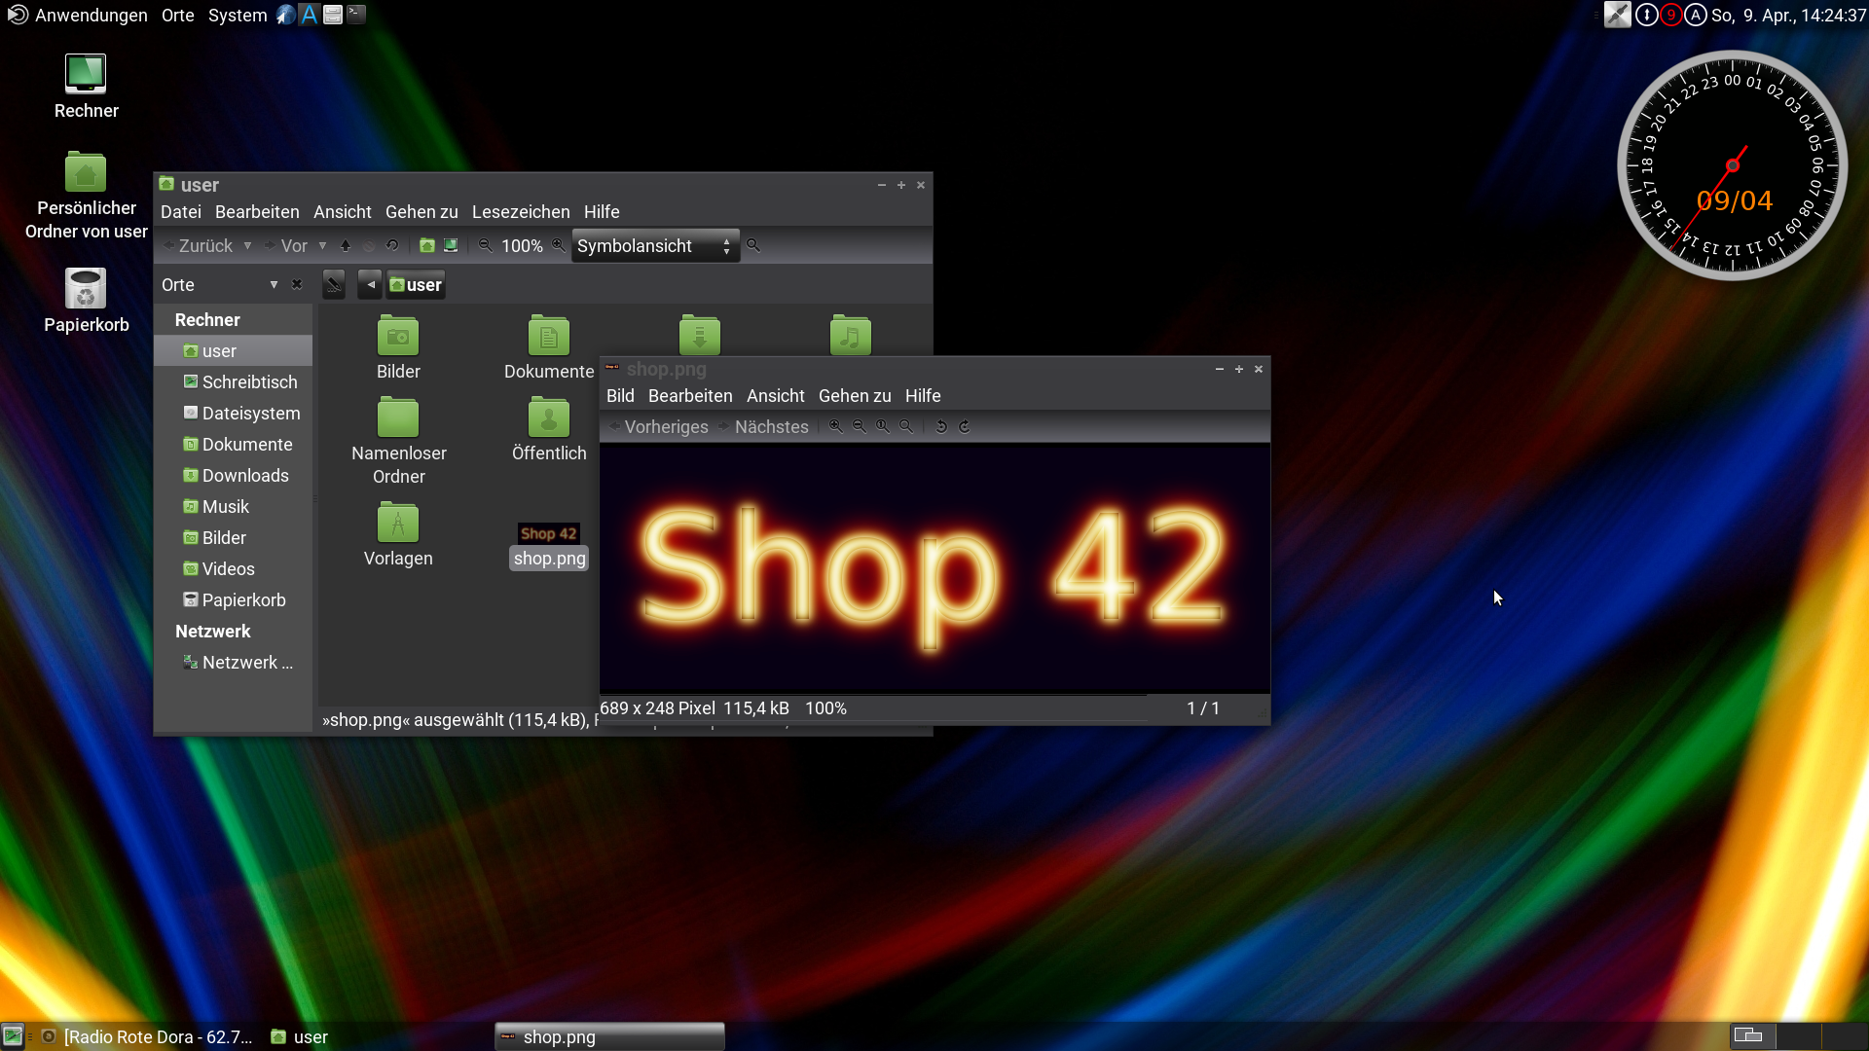Expand the Orte side pane selector
The width and height of the screenshot is (1869, 1051).
click(274, 285)
